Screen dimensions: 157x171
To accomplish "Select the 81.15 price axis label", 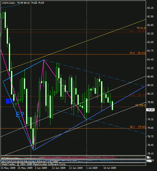I will click(x=150, y=68).
